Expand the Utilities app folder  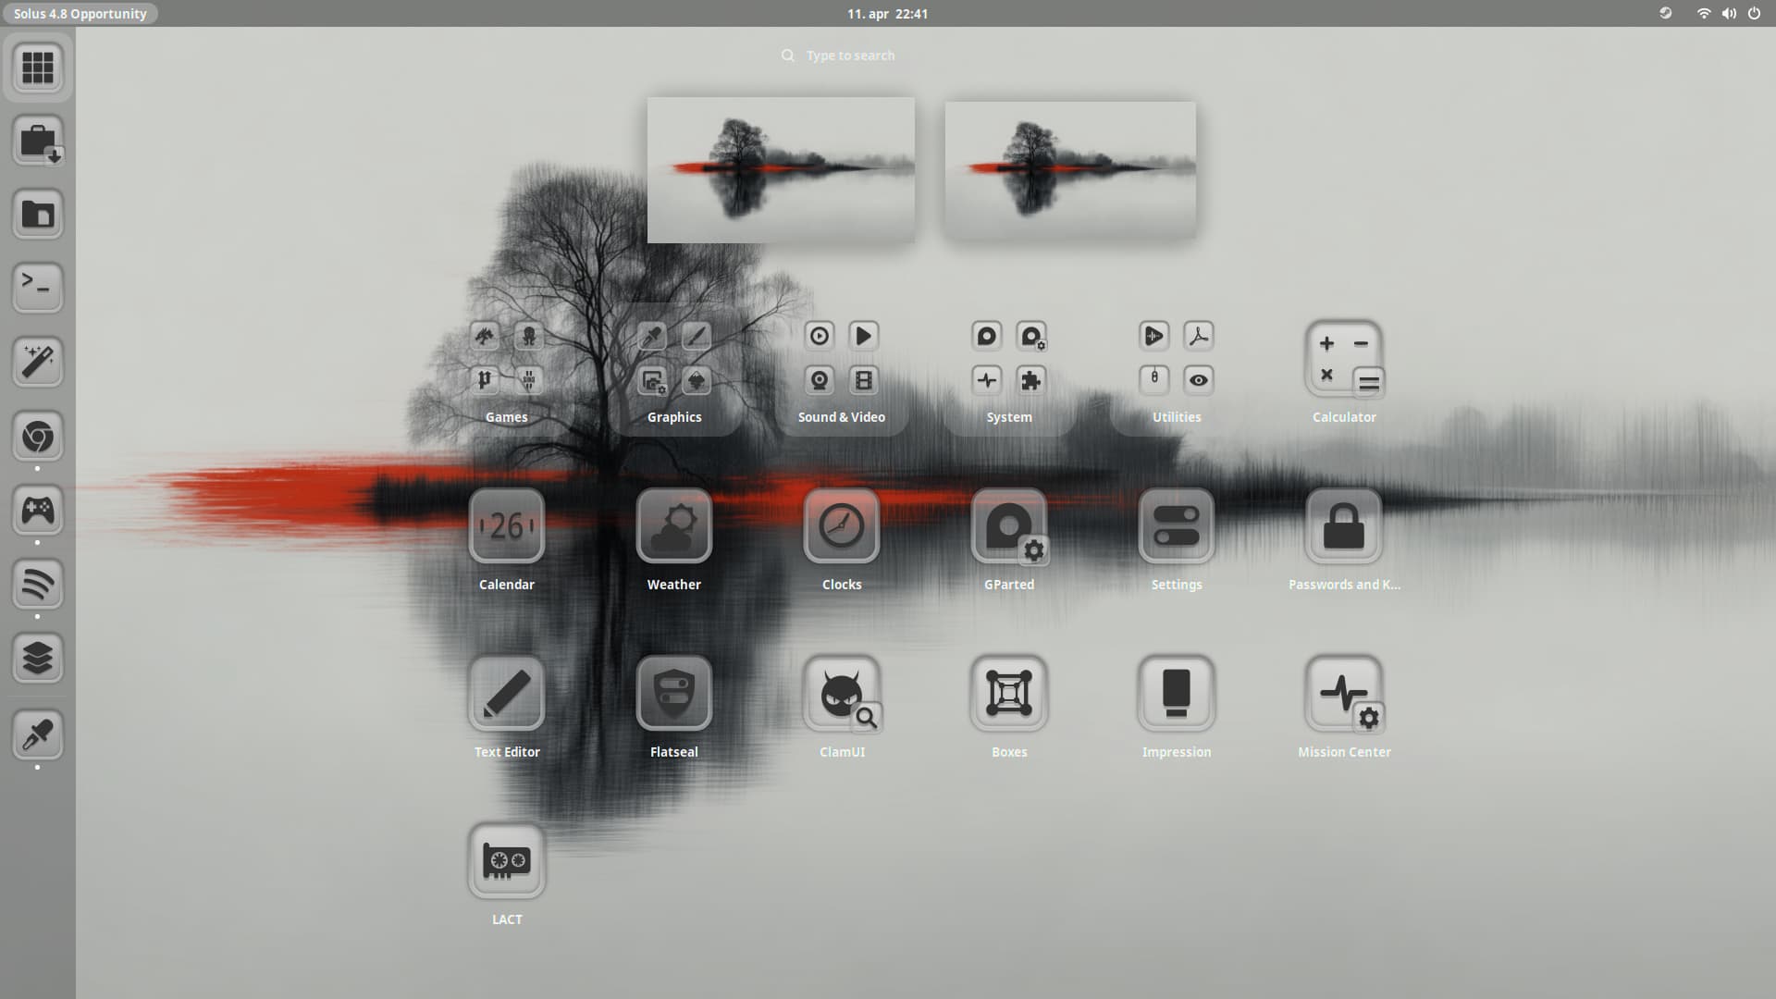[x=1176, y=360]
